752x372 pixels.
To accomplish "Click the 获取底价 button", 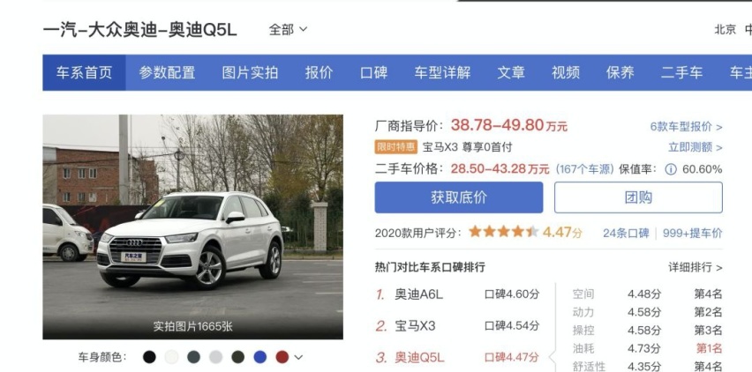I will point(459,197).
